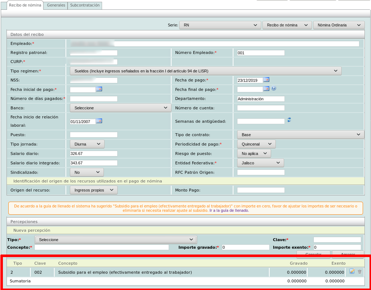The width and height of the screenshot is (371, 290).
Task: Click the Importe gravado field
Action: pos(246,247)
